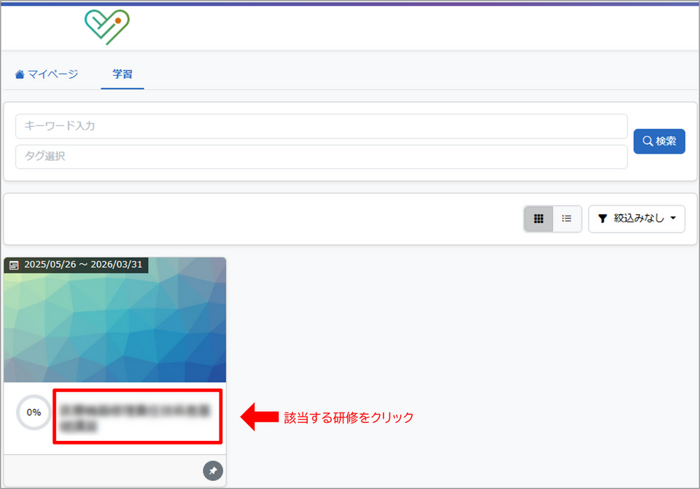Open the タグ選択 tag selector
Screen dimensions: 700x489
pyautogui.click(x=322, y=157)
